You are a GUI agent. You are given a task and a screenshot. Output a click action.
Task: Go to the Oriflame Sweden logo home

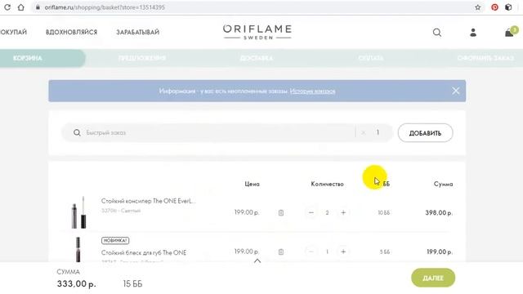257,32
